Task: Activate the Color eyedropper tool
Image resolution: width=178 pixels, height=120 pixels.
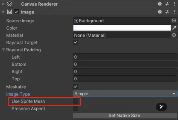Action: click(174, 28)
